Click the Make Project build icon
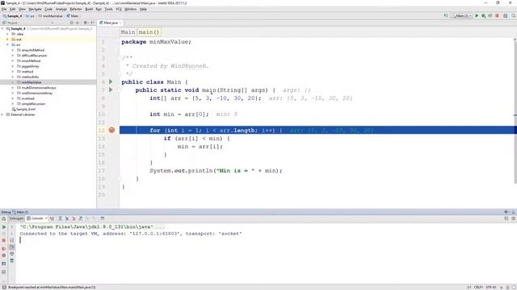The image size is (517, 290). tap(446, 16)
